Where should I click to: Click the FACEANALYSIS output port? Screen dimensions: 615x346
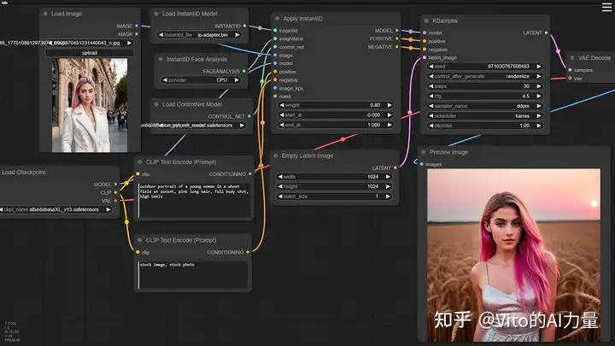coord(244,72)
